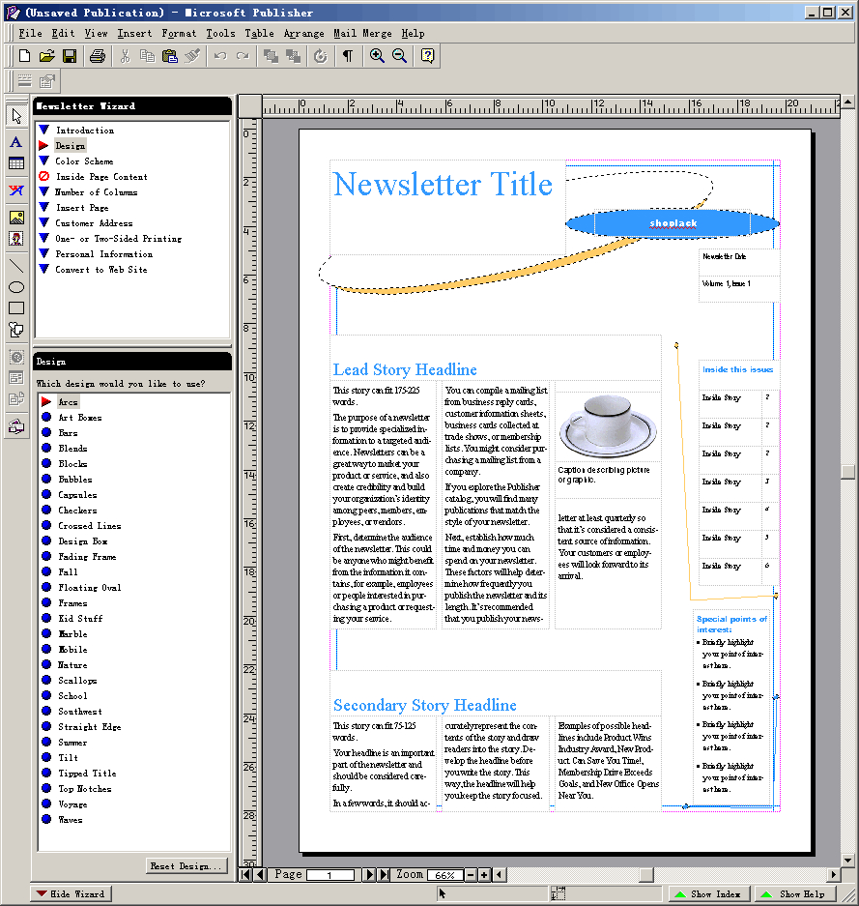Click the Hide Wizard button
Image resolution: width=859 pixels, height=906 pixels.
click(70, 892)
